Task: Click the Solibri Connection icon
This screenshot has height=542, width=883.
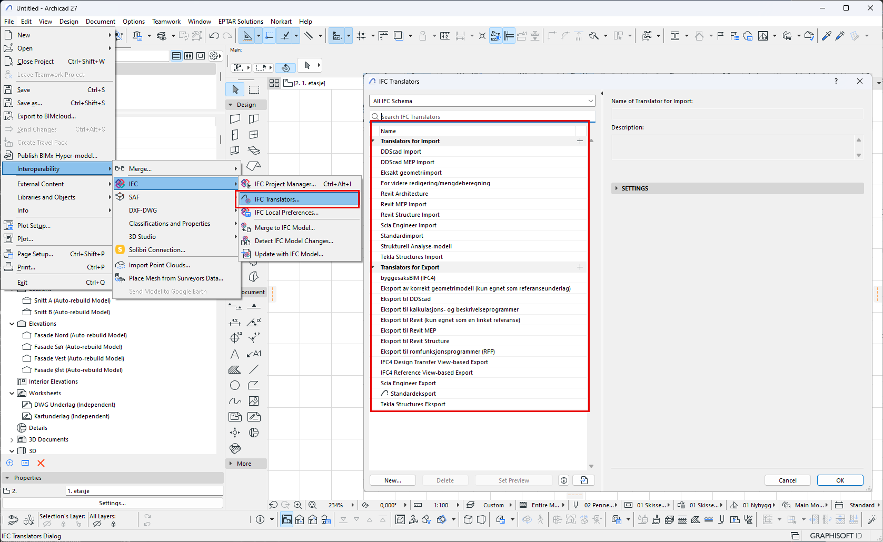Action: (x=120, y=250)
